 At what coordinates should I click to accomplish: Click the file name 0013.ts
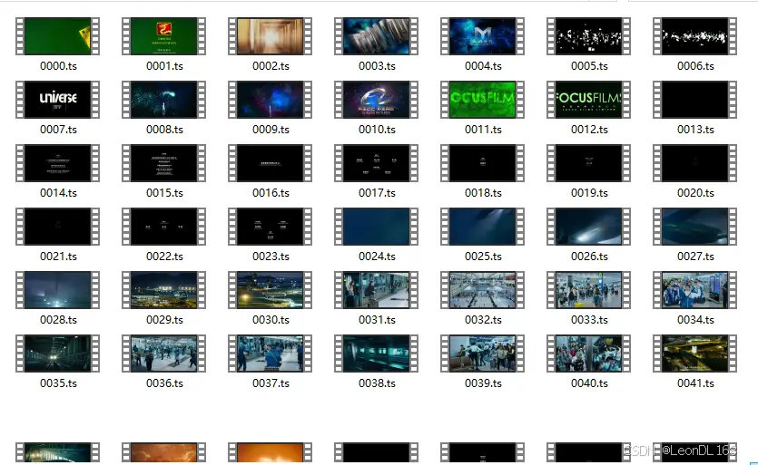[695, 130]
